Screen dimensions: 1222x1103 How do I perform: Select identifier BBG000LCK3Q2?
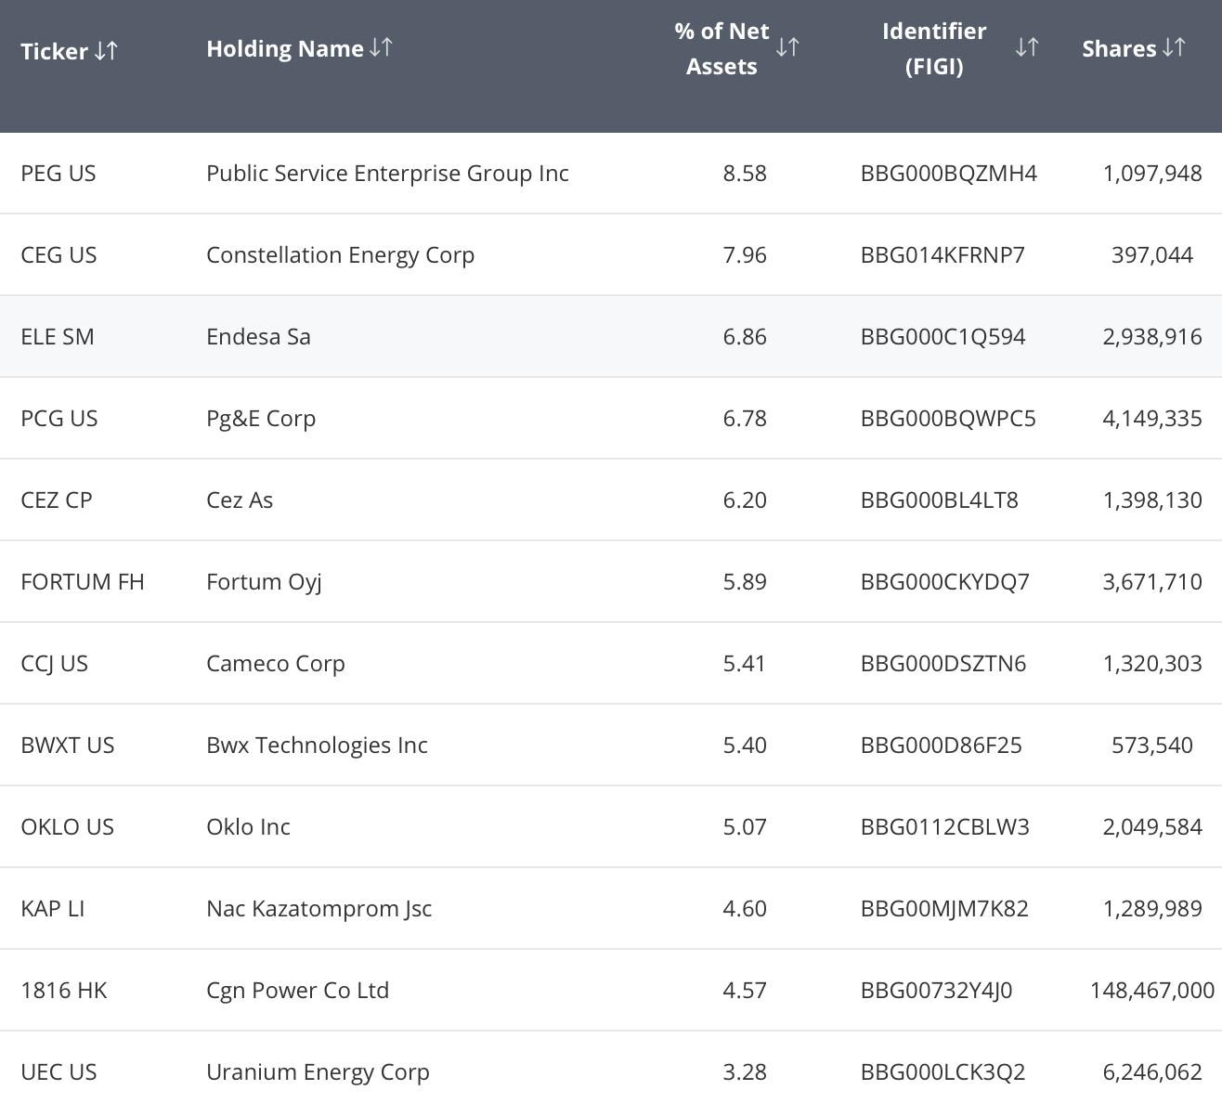click(943, 1072)
